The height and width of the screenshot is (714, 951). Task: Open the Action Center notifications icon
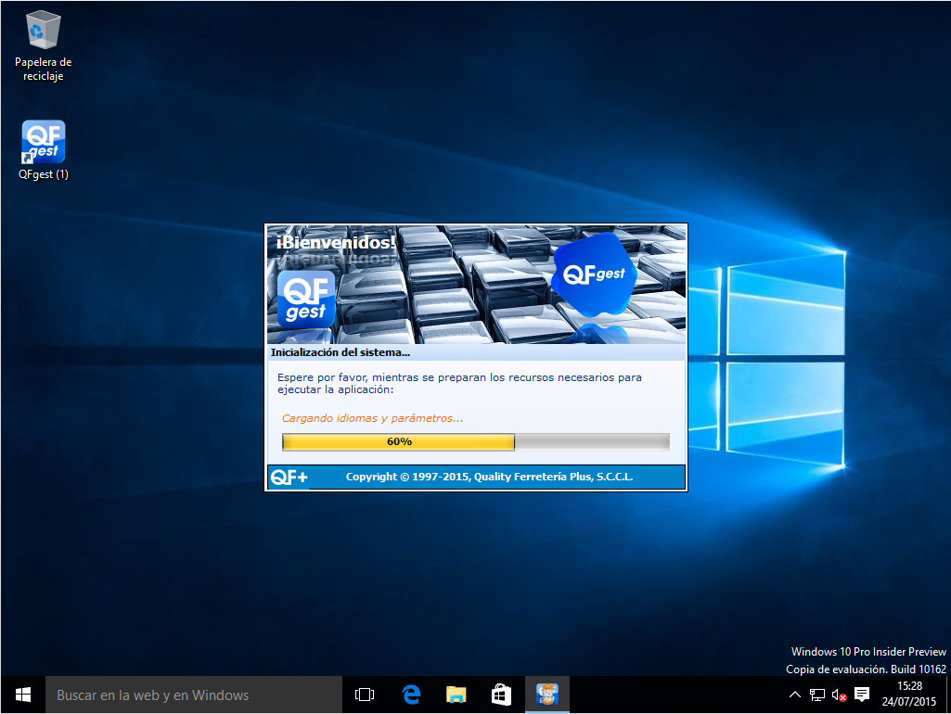coord(862,695)
